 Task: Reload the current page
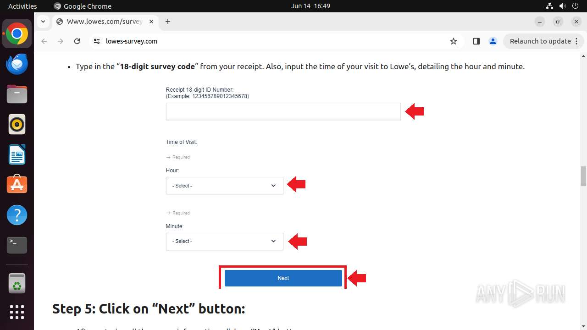(x=77, y=41)
